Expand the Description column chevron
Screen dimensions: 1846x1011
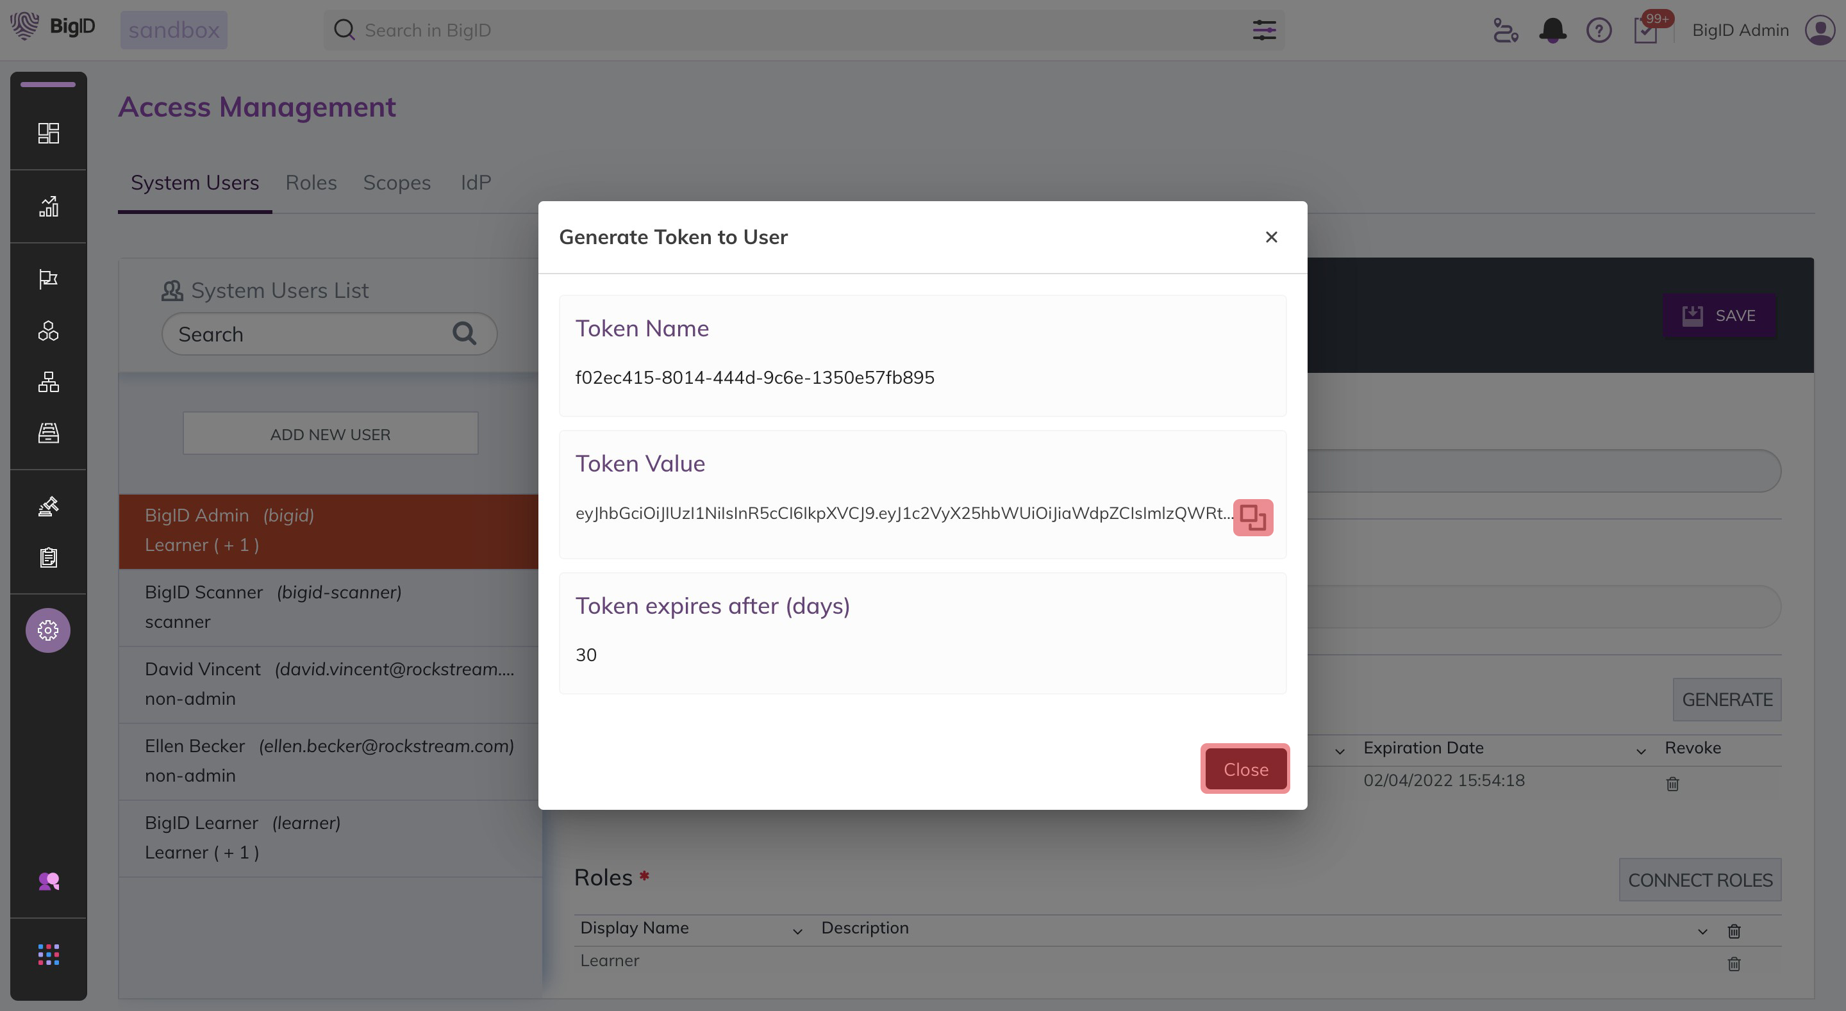tap(1702, 931)
